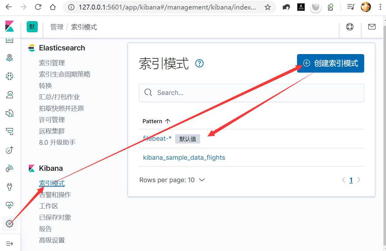386x251 pixels.
Task: Click previous page chevron
Action: tap(344, 180)
